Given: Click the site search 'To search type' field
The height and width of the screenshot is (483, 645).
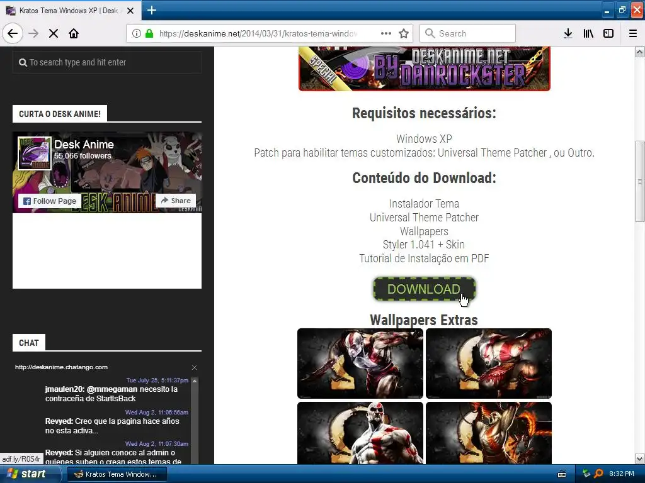Looking at the screenshot, I should [107, 62].
